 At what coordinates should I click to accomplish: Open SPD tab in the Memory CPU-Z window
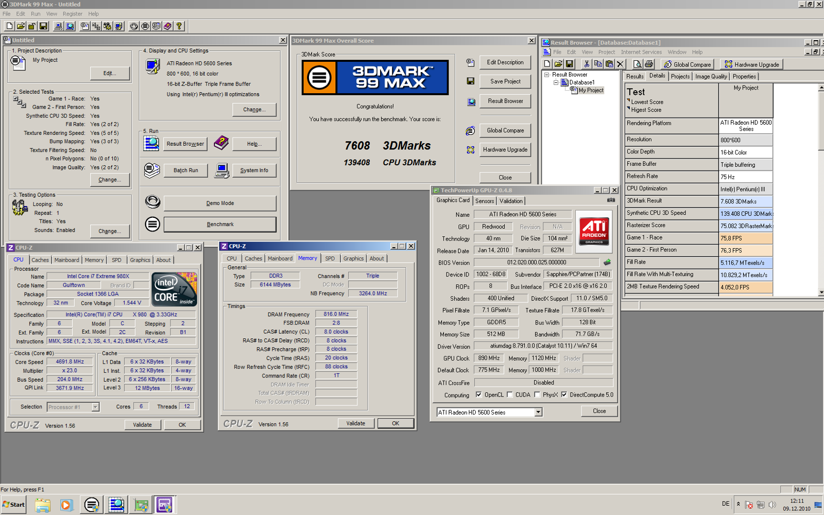coord(330,259)
